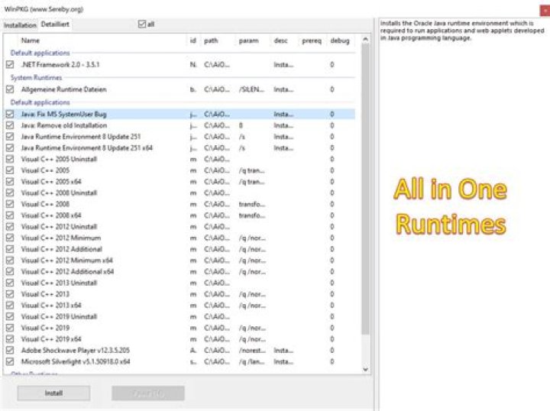Image resolution: width=550 pixels, height=411 pixels.
Task: Click /norest... param of Adobe Shockwave Player
Action: point(252,350)
